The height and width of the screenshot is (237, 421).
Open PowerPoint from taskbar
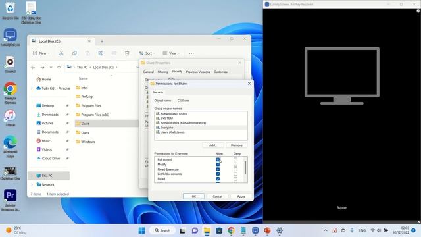[267, 230]
